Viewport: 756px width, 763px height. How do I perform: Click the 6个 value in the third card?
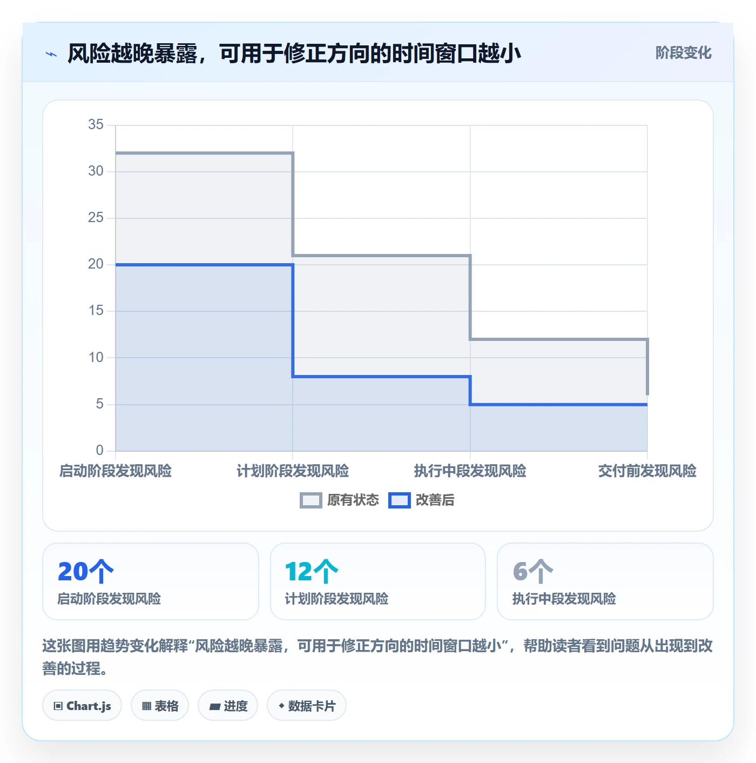533,571
